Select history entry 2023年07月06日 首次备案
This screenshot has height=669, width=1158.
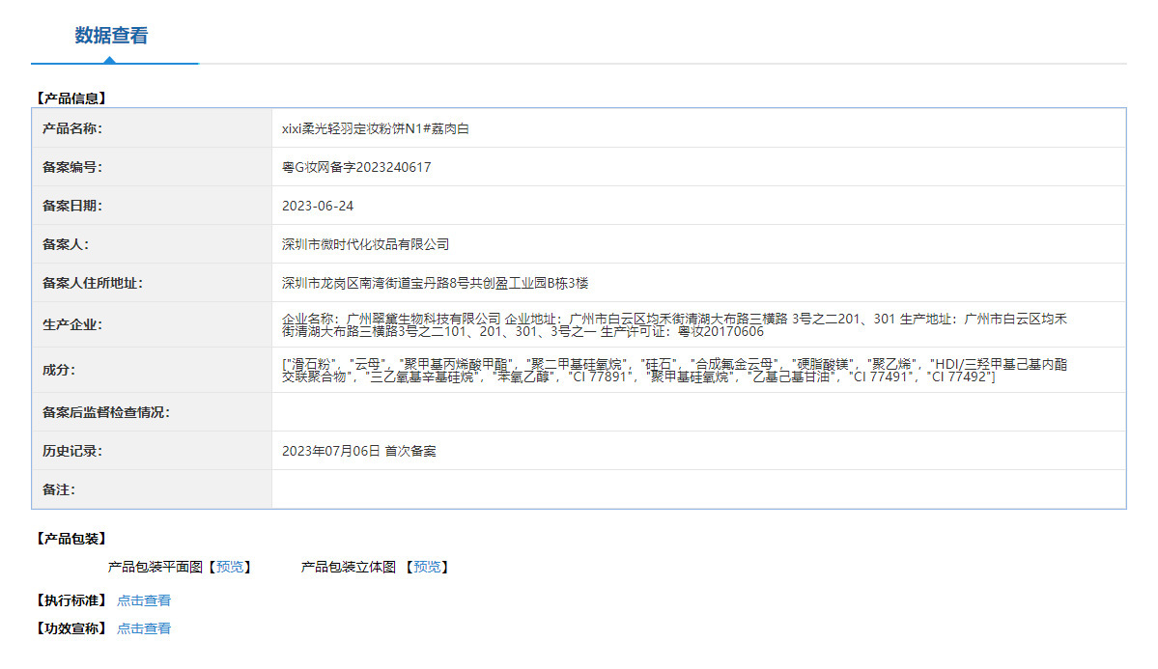tap(359, 451)
